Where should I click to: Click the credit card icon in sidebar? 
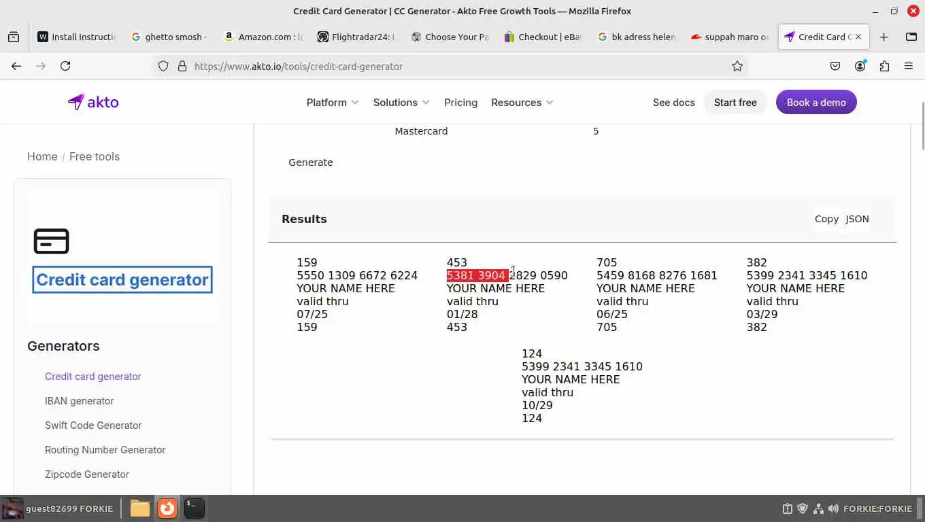click(52, 241)
